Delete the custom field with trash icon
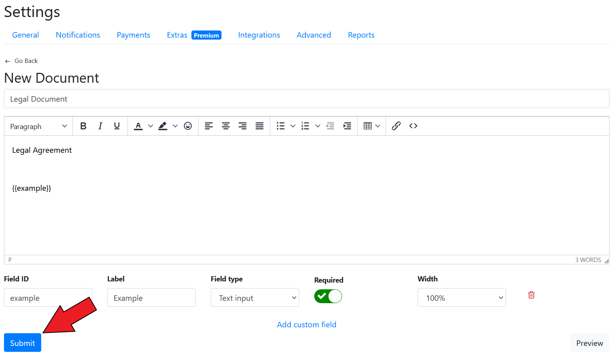The height and width of the screenshot is (355, 613). click(x=531, y=295)
